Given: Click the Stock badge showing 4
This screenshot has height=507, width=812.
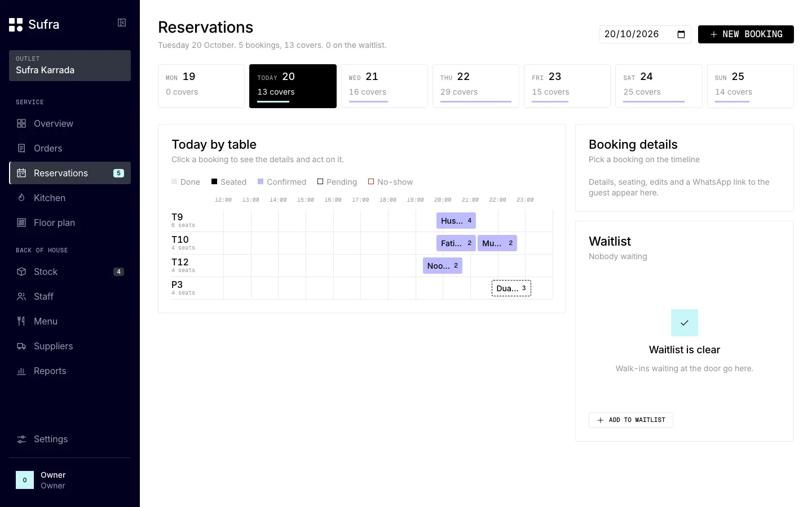Looking at the screenshot, I should 118,272.
